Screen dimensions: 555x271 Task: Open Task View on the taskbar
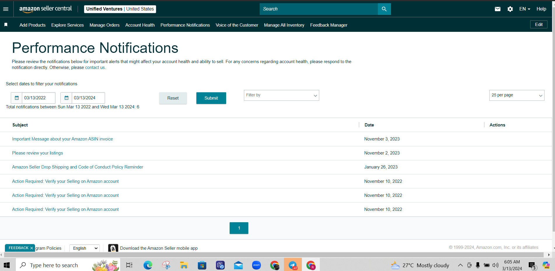coord(129,265)
